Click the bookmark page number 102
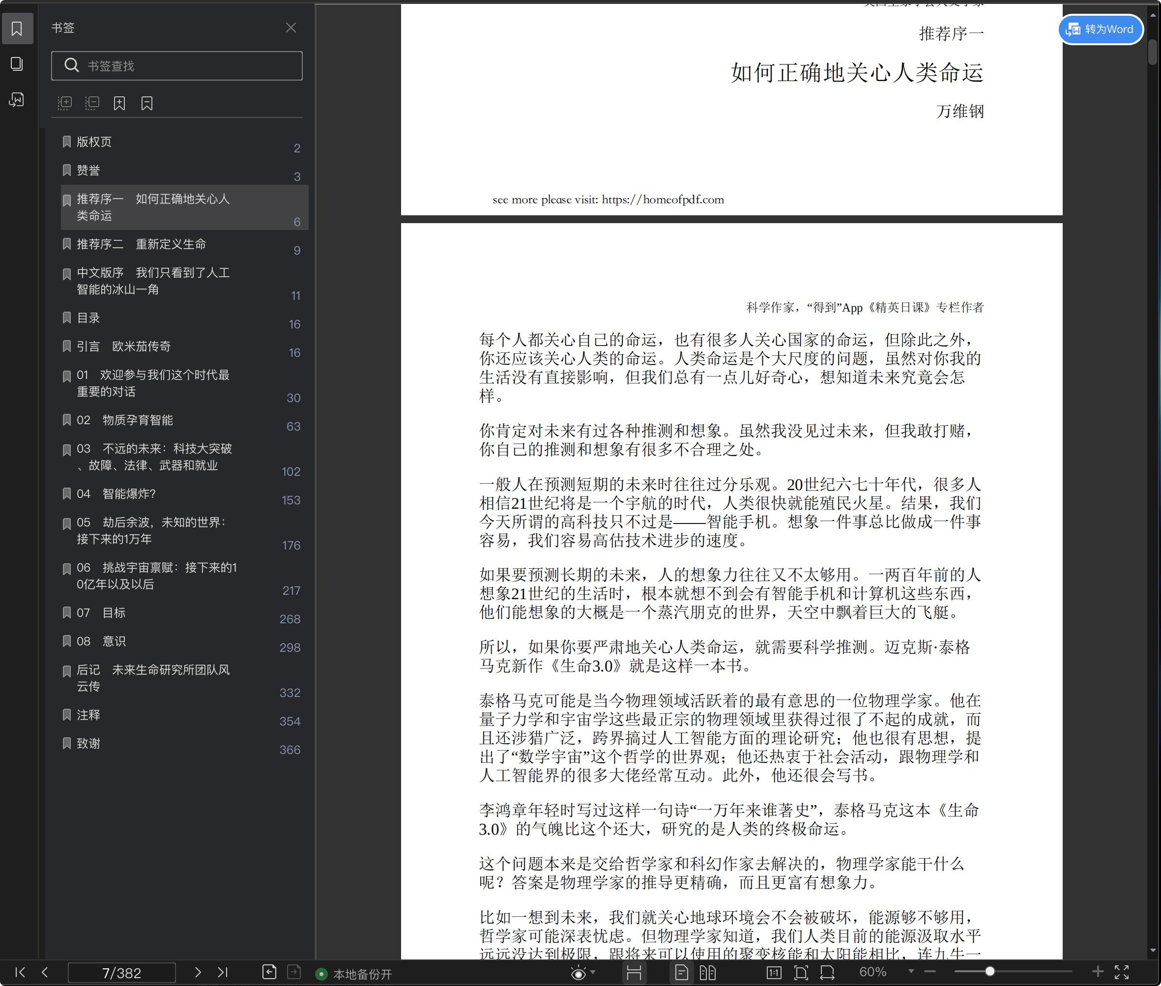 (291, 472)
